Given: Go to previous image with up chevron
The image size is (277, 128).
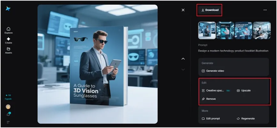Looking at the screenshot, I should (x=183, y=59).
